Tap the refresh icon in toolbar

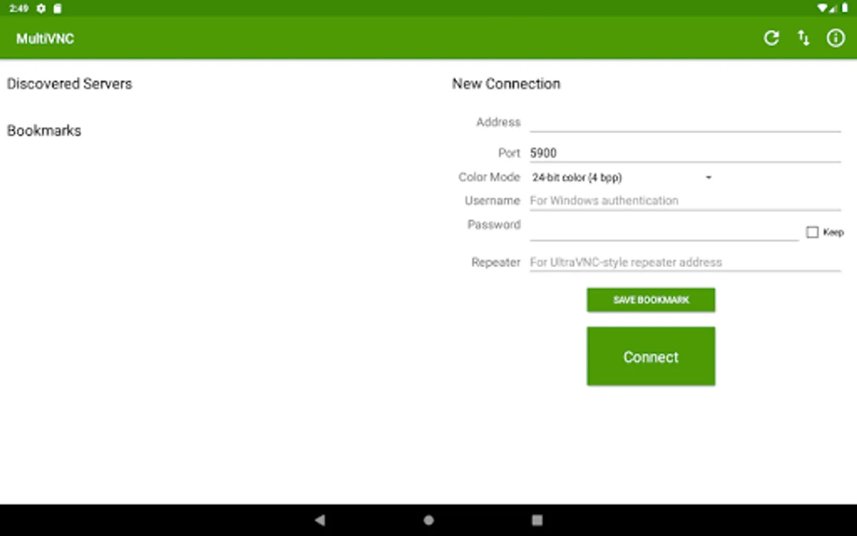(x=771, y=38)
